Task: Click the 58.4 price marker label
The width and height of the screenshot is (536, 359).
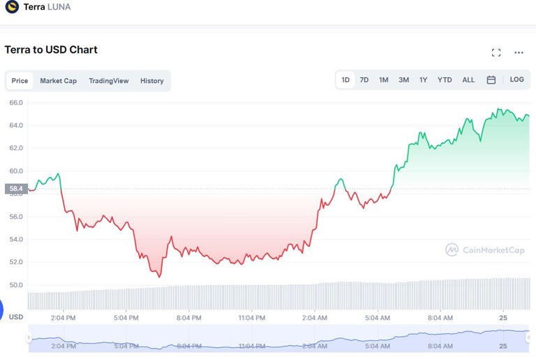Action: click(x=16, y=188)
